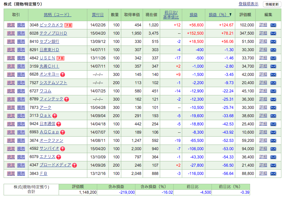
Task: Open the オークファン stock link
Action: click(x=51, y=141)
